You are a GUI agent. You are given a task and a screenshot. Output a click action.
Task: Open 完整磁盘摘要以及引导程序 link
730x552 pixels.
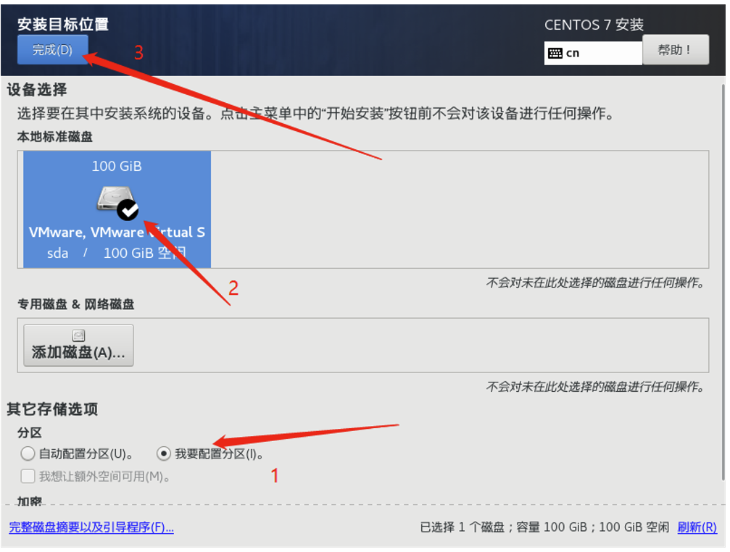click(91, 527)
